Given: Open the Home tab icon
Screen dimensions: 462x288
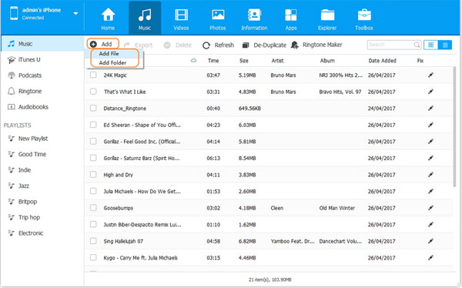Looking at the screenshot, I should 108,15.
